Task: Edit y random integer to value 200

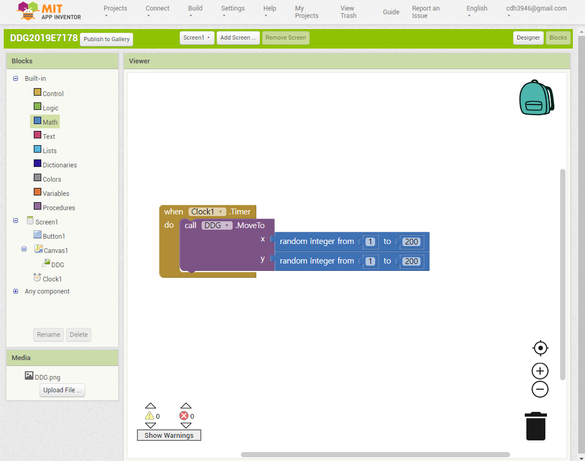Action: coord(412,261)
